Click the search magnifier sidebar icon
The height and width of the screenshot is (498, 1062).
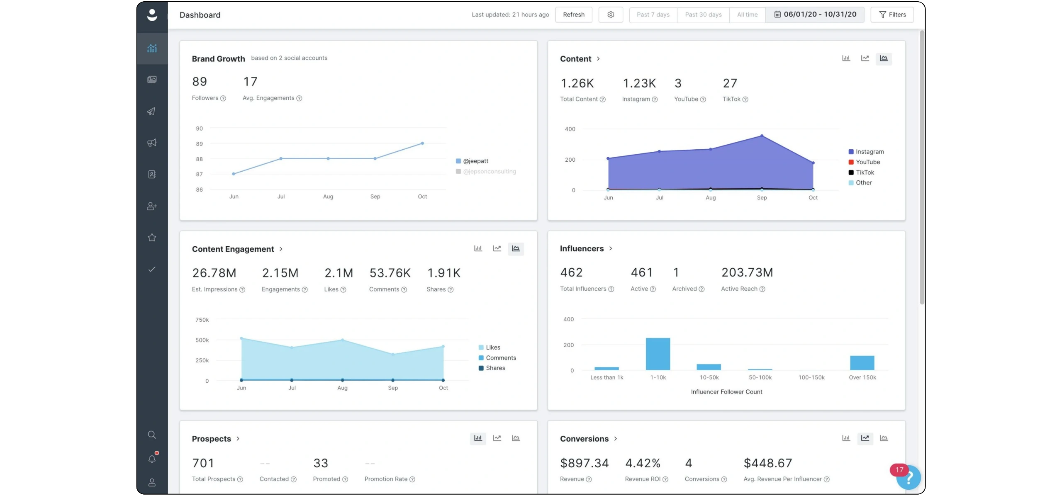click(x=152, y=435)
